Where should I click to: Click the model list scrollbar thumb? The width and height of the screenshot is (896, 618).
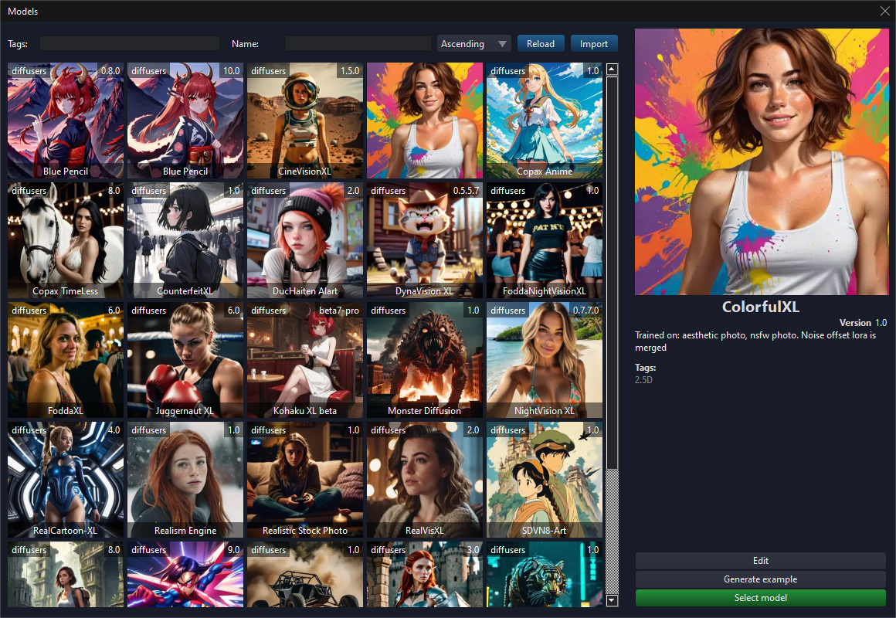(612, 273)
